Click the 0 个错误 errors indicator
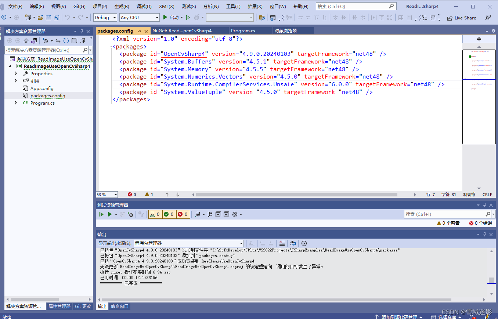This screenshot has height=319, width=498. (481, 223)
